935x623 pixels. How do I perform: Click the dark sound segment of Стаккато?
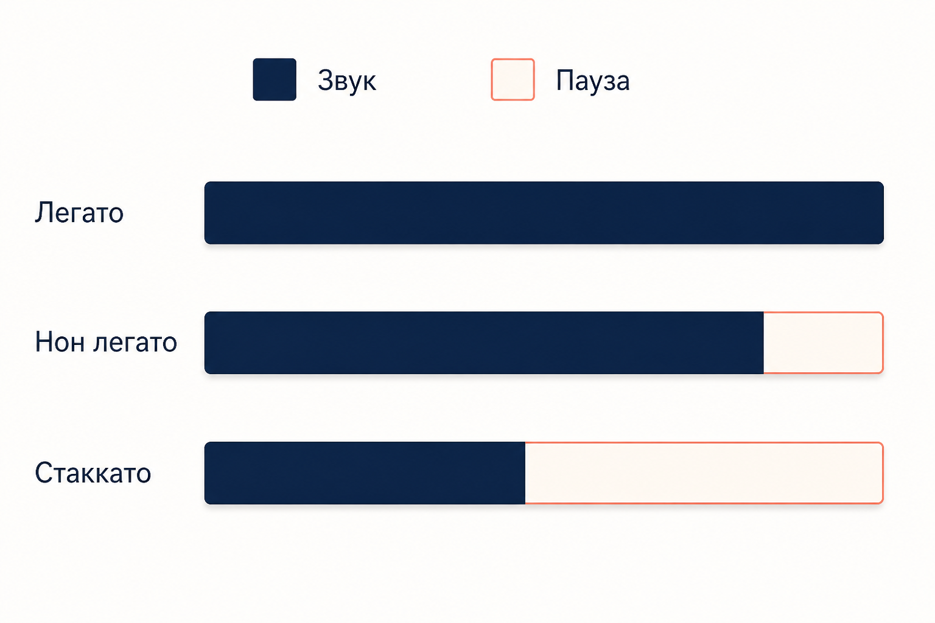click(x=365, y=473)
